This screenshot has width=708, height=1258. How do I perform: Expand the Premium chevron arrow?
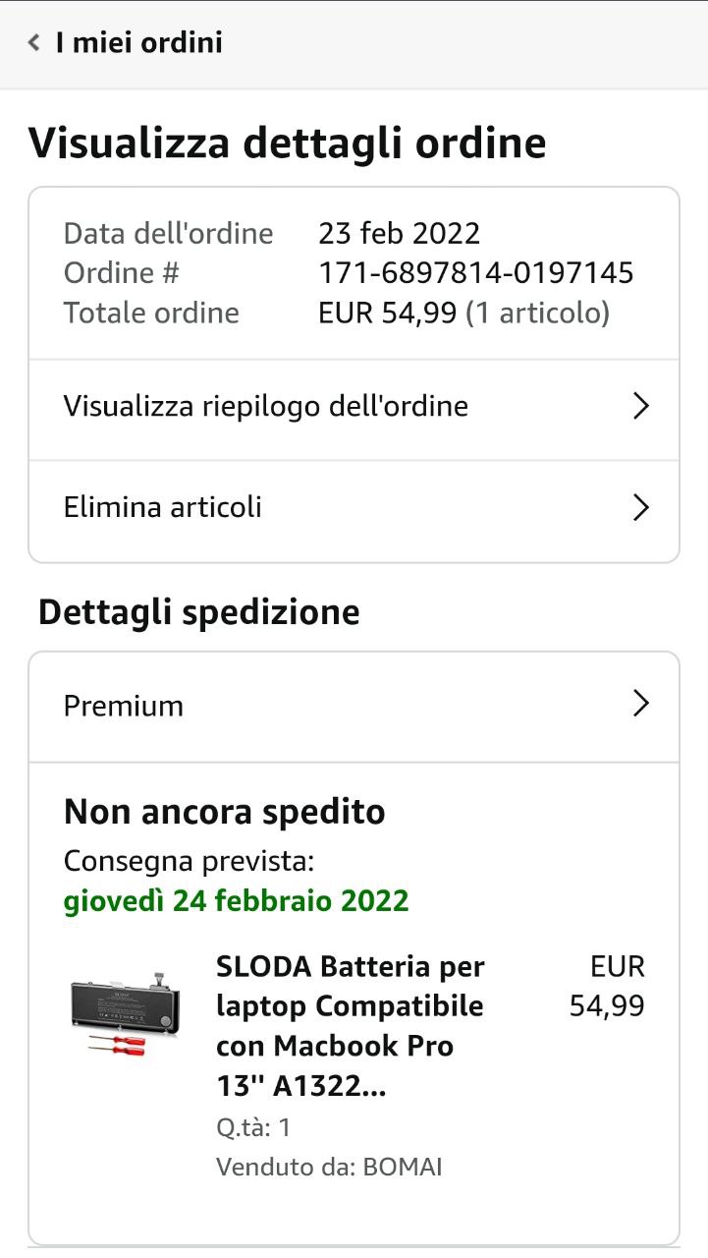pos(640,704)
